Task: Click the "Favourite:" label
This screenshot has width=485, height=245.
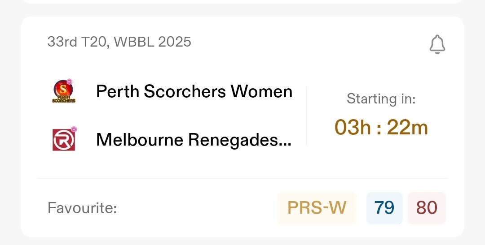Action: (x=82, y=208)
